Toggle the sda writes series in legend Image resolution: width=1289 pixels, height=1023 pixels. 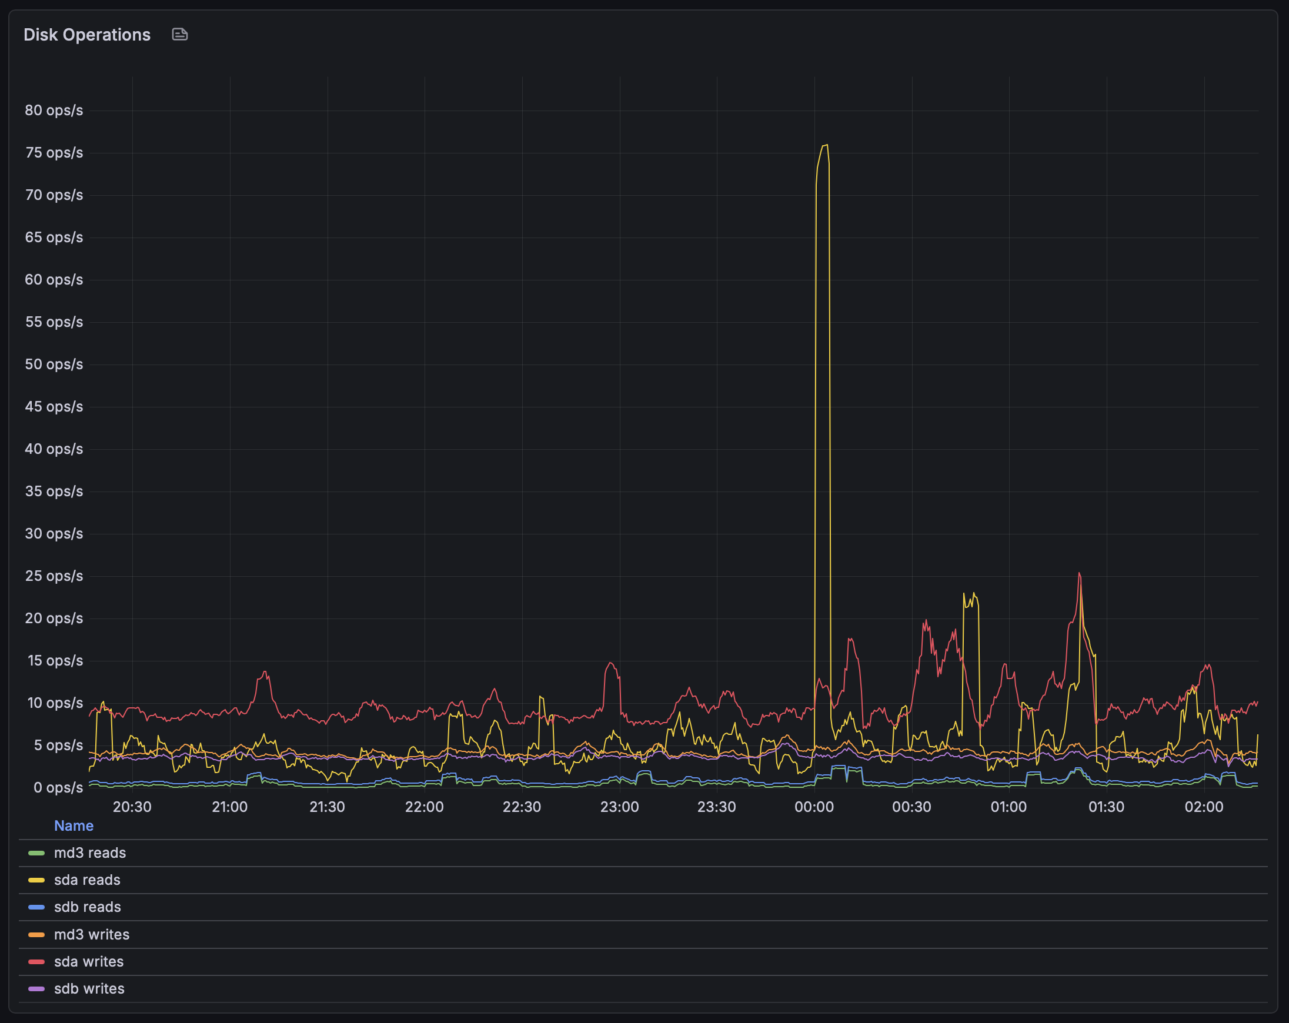pyautogui.click(x=88, y=961)
